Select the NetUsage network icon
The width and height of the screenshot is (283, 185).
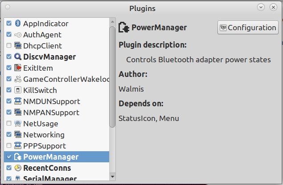[x=18, y=123]
